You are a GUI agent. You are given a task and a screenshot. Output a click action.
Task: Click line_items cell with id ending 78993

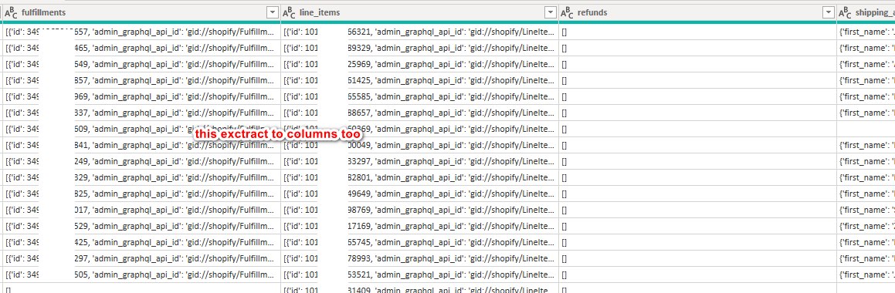(x=419, y=259)
